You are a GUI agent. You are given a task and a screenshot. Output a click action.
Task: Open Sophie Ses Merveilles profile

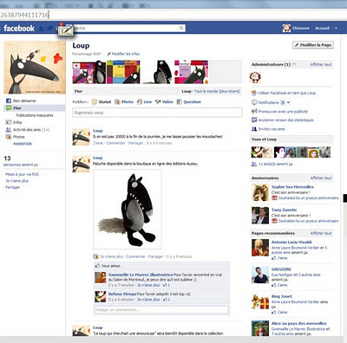click(x=292, y=187)
